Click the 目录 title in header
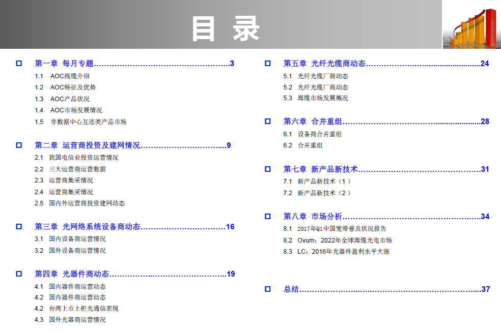This screenshot has width=501, height=332. click(x=226, y=29)
